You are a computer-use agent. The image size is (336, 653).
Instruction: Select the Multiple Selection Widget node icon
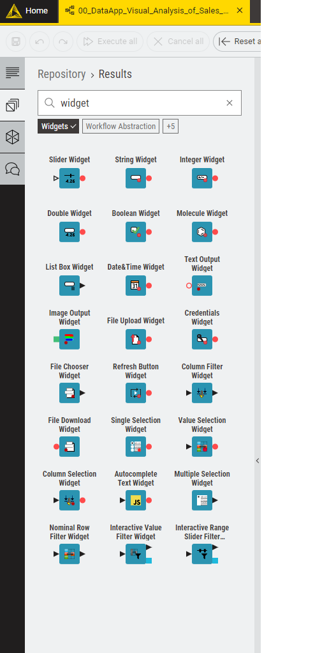click(202, 500)
